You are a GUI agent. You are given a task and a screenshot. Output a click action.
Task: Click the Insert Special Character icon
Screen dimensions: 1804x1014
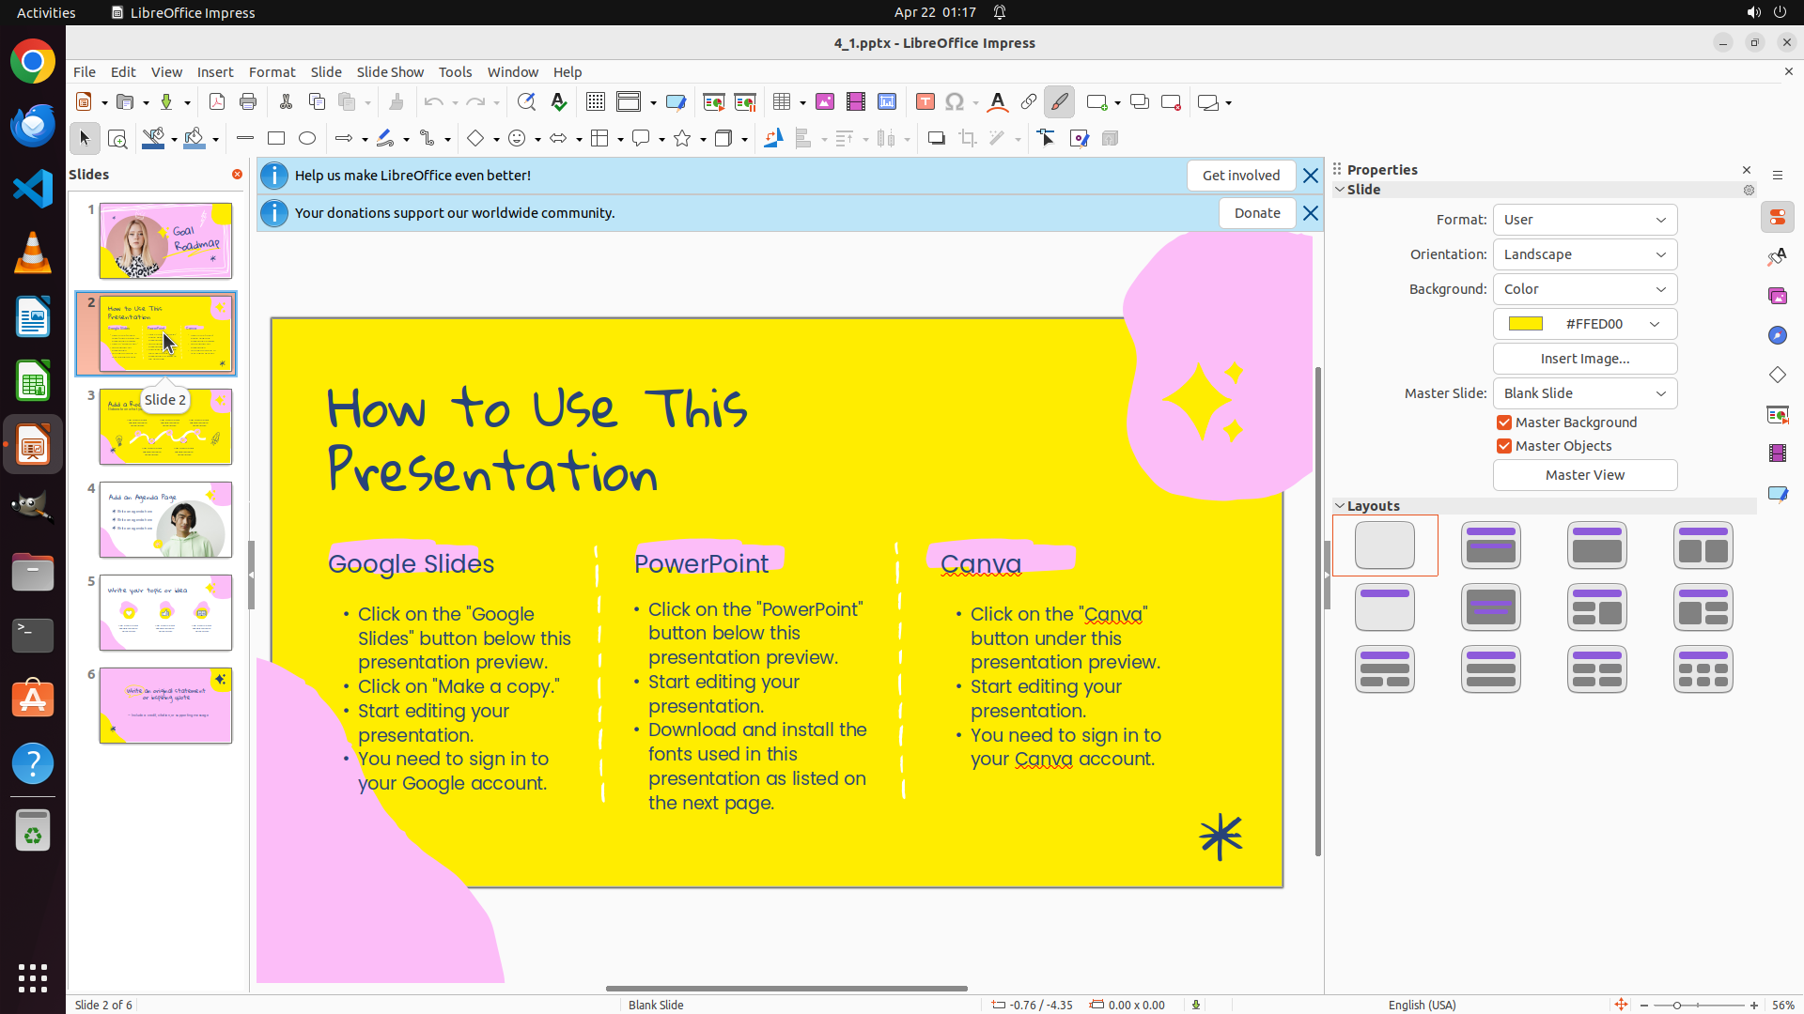pos(955,102)
